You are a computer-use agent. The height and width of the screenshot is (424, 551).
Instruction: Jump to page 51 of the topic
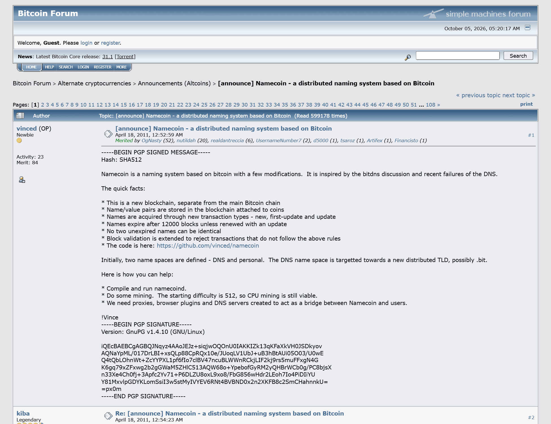pos(414,105)
